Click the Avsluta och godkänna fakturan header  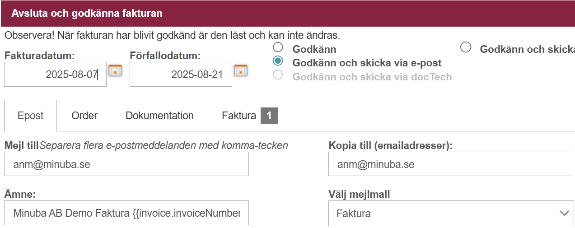click(87, 14)
